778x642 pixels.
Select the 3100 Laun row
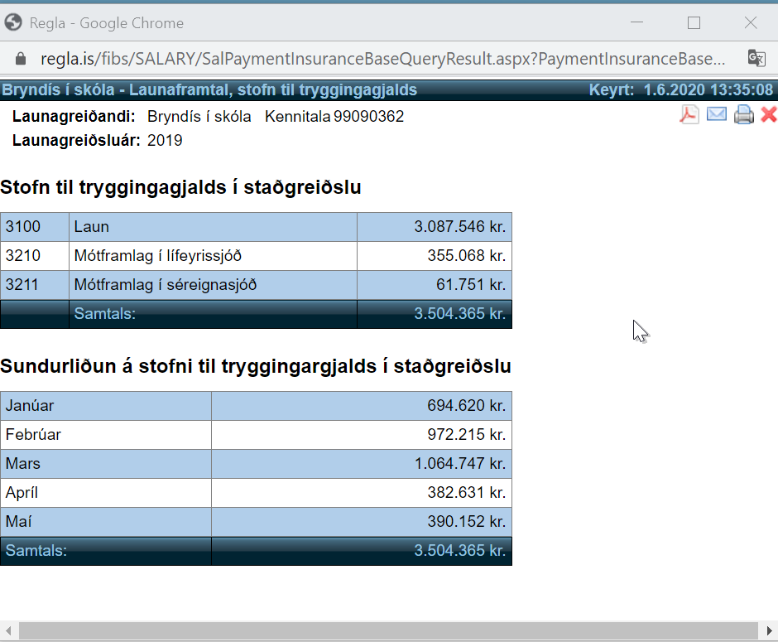pos(213,227)
